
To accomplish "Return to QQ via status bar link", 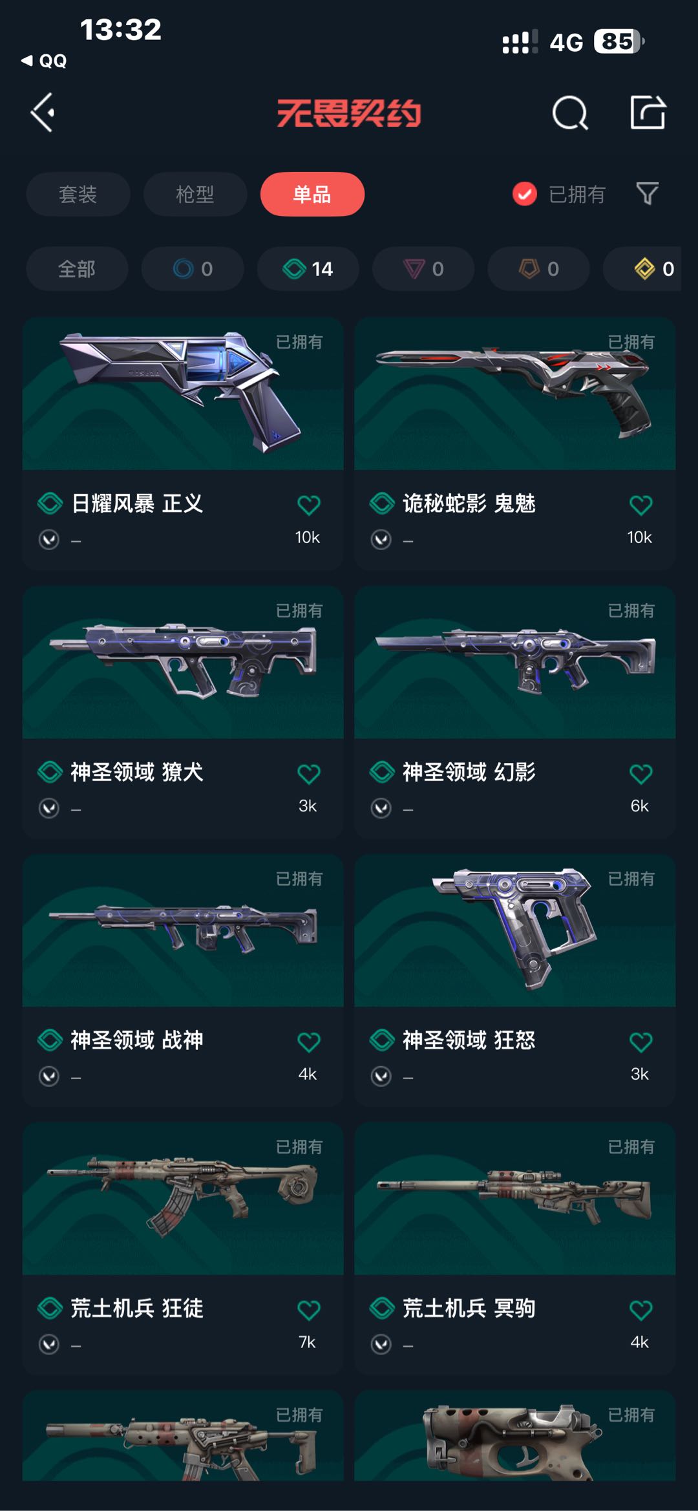I will click(44, 61).
